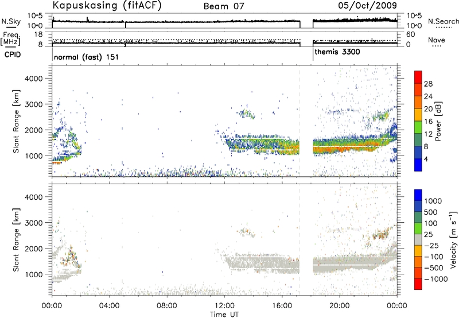The width and height of the screenshot is (459, 318).
Task: Click the 'Freq. [MHz]' axis label
Action: click(10, 39)
